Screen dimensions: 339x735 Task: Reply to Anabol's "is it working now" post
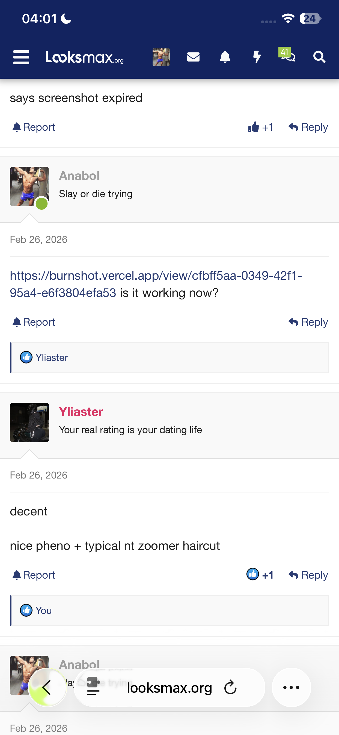click(x=308, y=322)
